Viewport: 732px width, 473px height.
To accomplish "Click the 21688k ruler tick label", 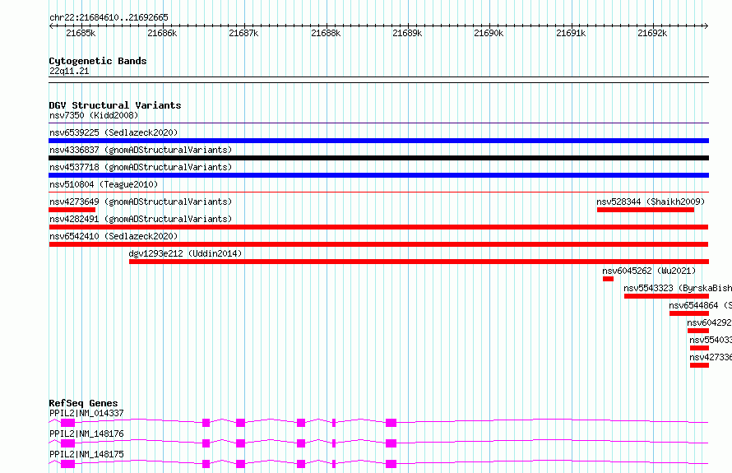I will (326, 33).
